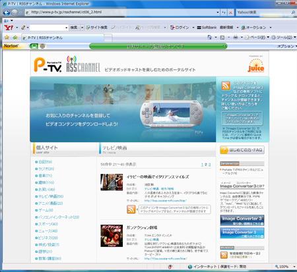Click the Home icon in IE toolbar

coord(209,38)
